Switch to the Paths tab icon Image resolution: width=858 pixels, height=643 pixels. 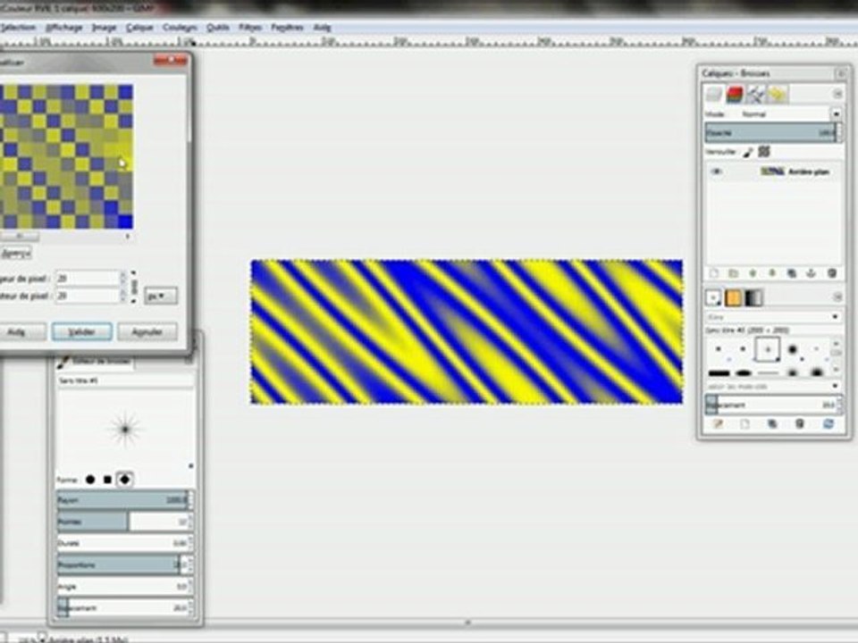click(x=755, y=94)
